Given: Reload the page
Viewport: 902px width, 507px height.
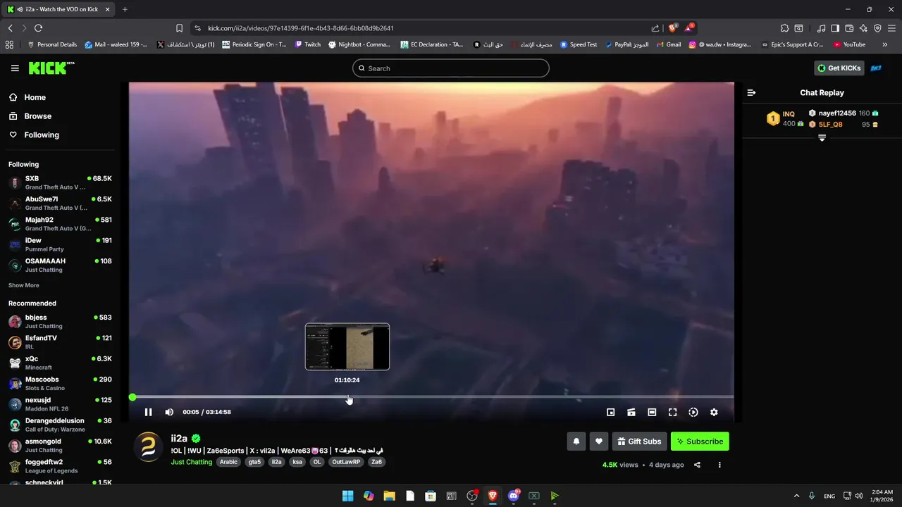Looking at the screenshot, I should click(38, 28).
